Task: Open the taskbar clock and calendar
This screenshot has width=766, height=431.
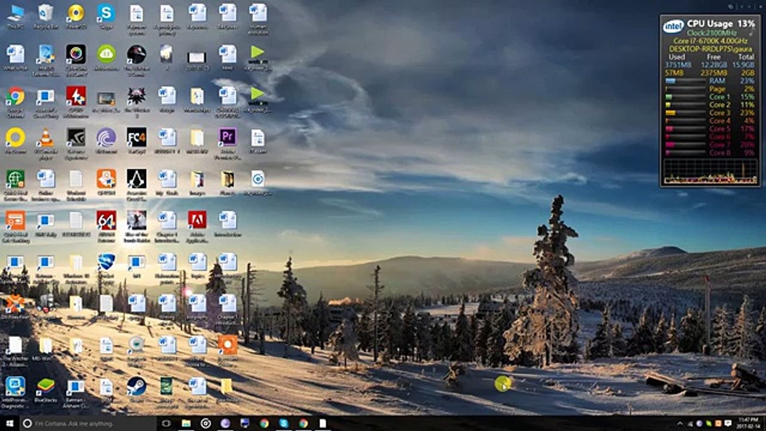Action: tap(749, 423)
